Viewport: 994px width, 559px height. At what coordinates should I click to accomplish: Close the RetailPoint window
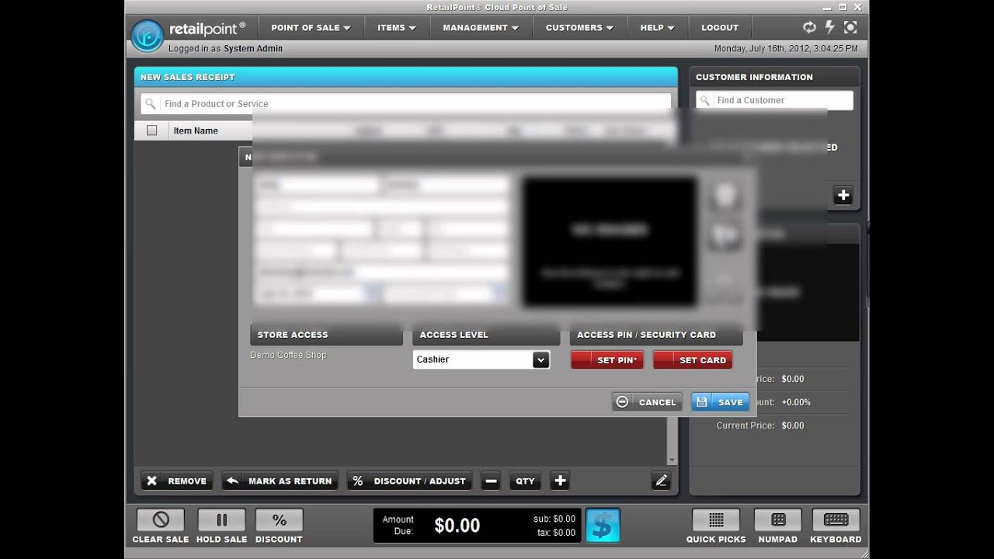(859, 7)
